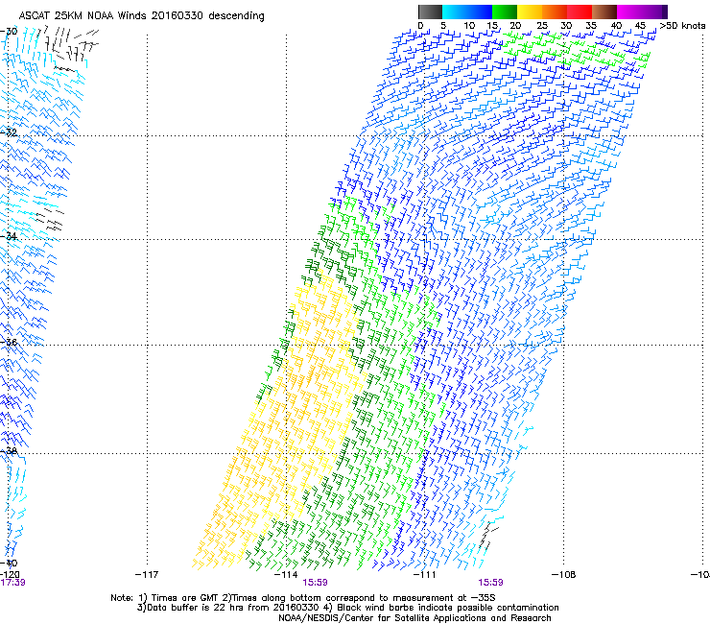
Task: Click the '-111' longitude axis label
Action: (425, 575)
